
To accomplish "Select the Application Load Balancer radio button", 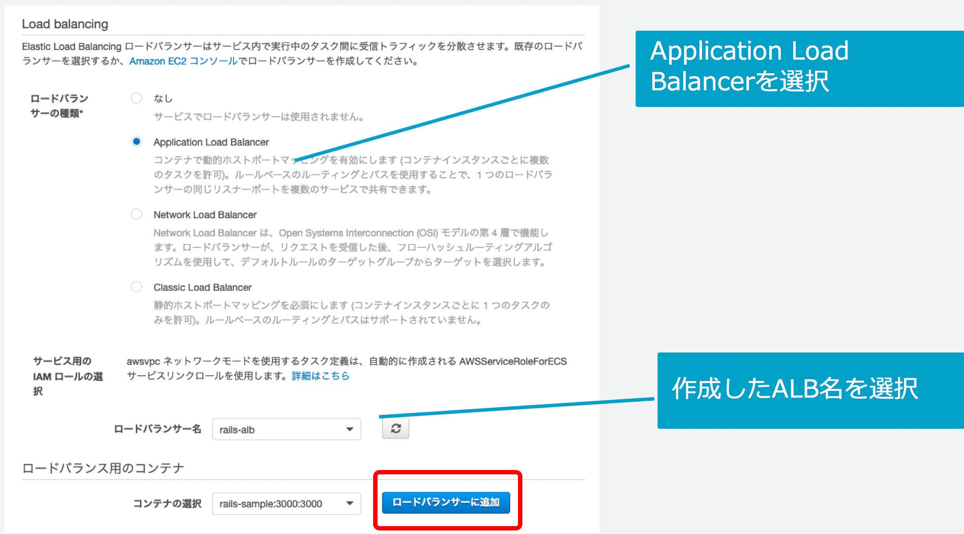I will coord(137,141).
